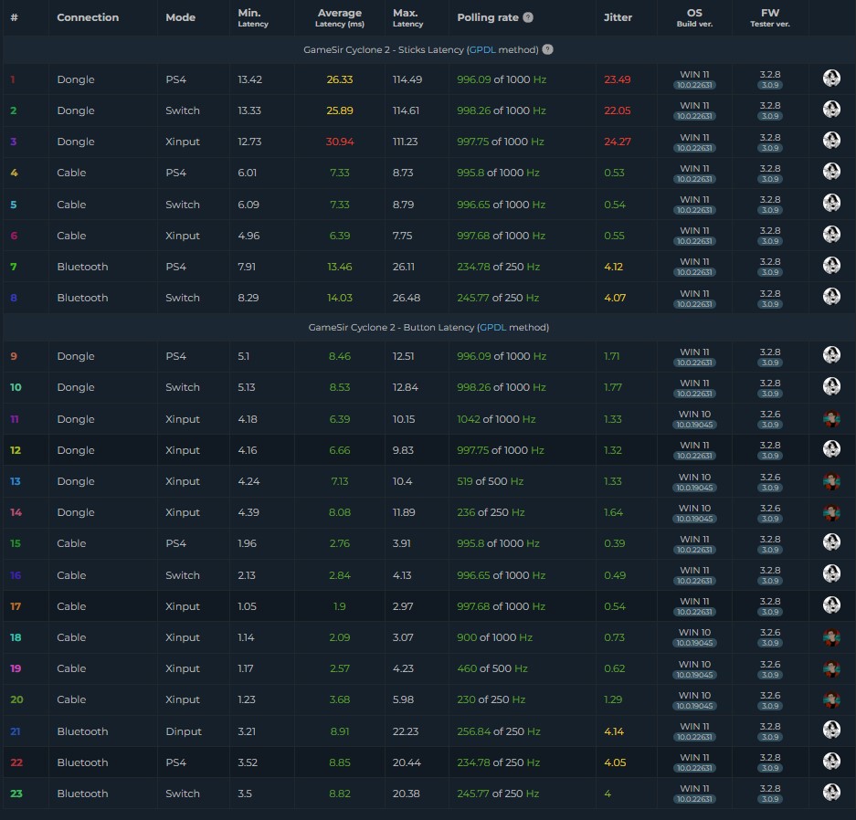Click the 114.61 max latency value
The height and width of the screenshot is (820, 856).
click(x=406, y=110)
